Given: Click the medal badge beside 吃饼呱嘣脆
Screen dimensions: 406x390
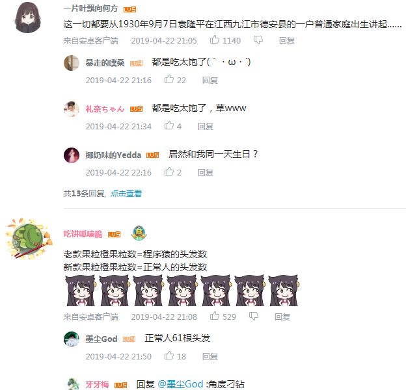Looking at the screenshot, I should (x=139, y=233).
